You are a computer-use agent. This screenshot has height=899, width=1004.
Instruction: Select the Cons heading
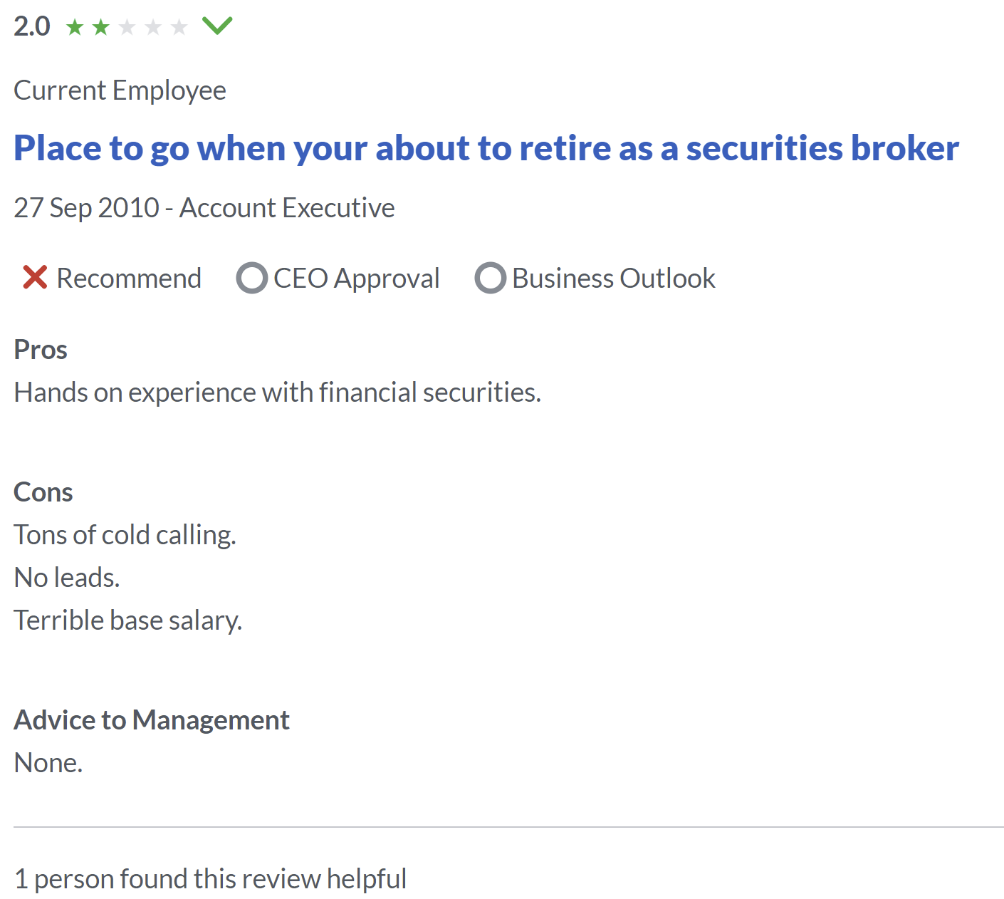tap(43, 492)
